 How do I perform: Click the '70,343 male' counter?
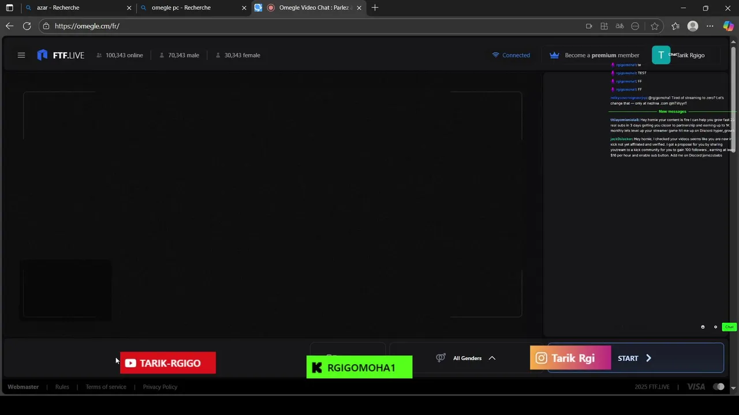point(180,55)
